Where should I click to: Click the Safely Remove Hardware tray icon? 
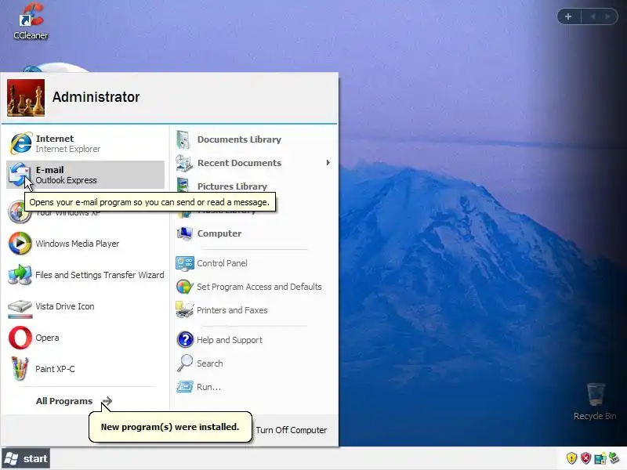[x=614, y=458]
